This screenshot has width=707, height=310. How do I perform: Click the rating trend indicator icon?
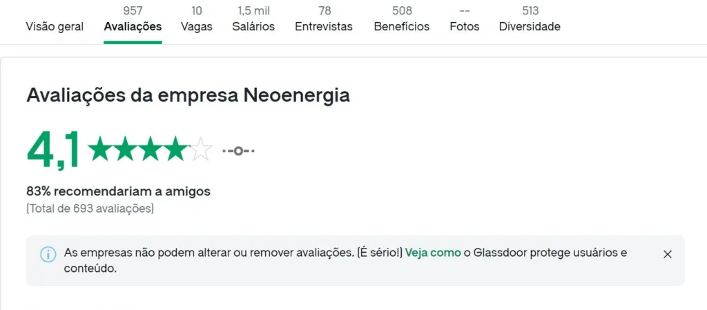[x=238, y=151]
